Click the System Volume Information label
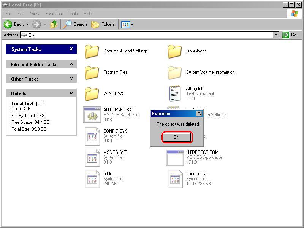The width and height of the screenshot is (304, 228). [x=211, y=72]
